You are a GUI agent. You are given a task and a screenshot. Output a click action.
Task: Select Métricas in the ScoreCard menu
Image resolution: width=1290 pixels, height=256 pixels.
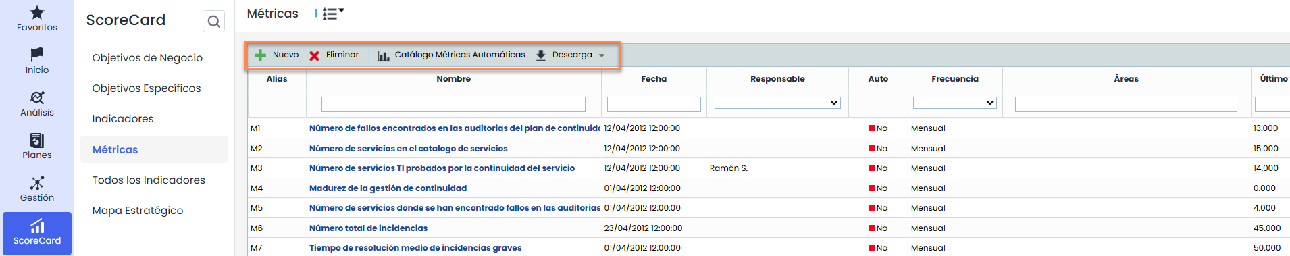click(x=154, y=149)
